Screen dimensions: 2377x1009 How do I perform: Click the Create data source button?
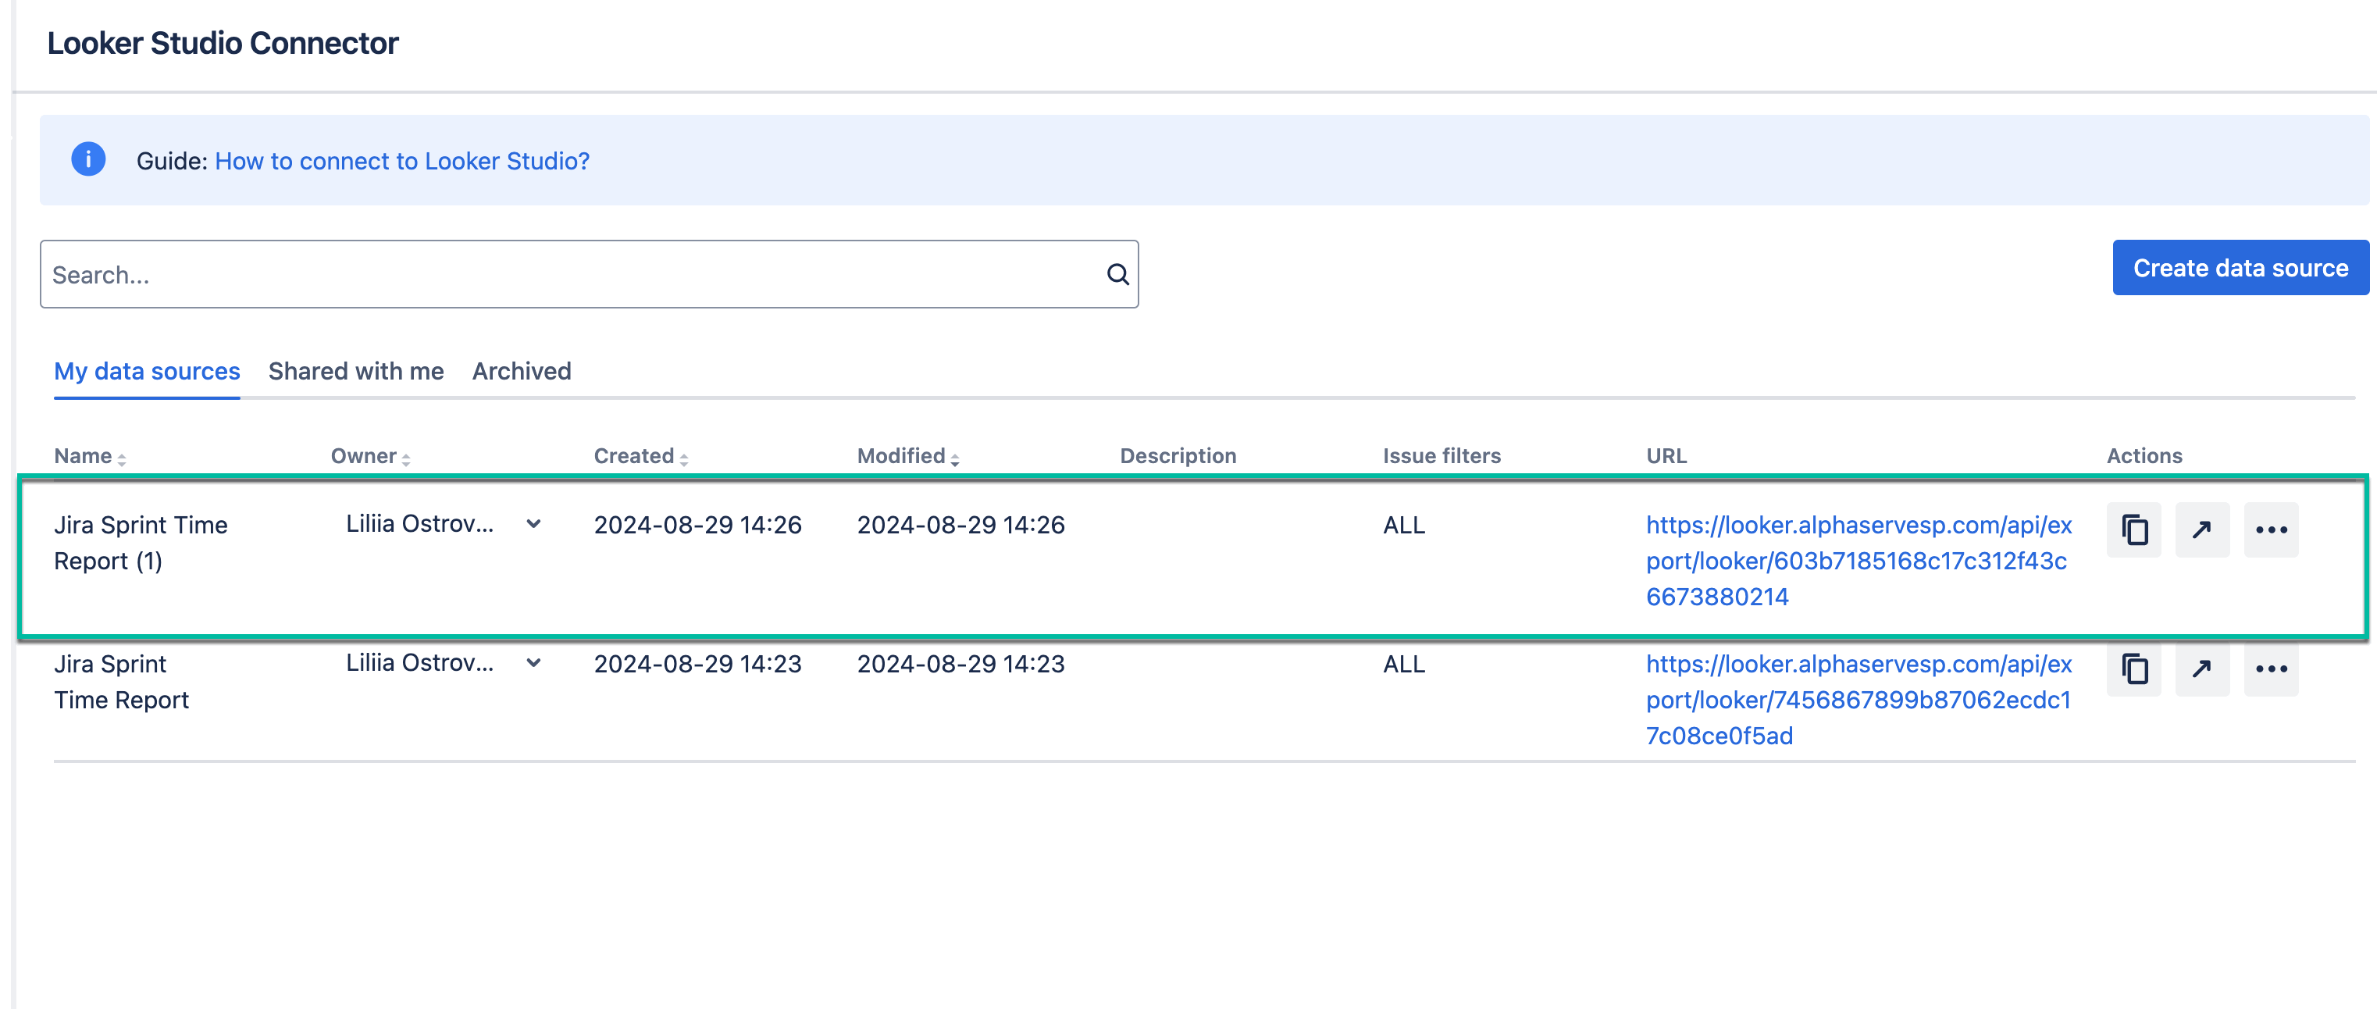[2240, 267]
